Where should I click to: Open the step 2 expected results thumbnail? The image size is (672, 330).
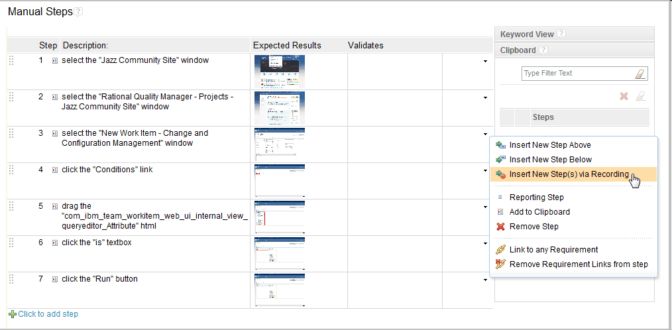(x=280, y=108)
